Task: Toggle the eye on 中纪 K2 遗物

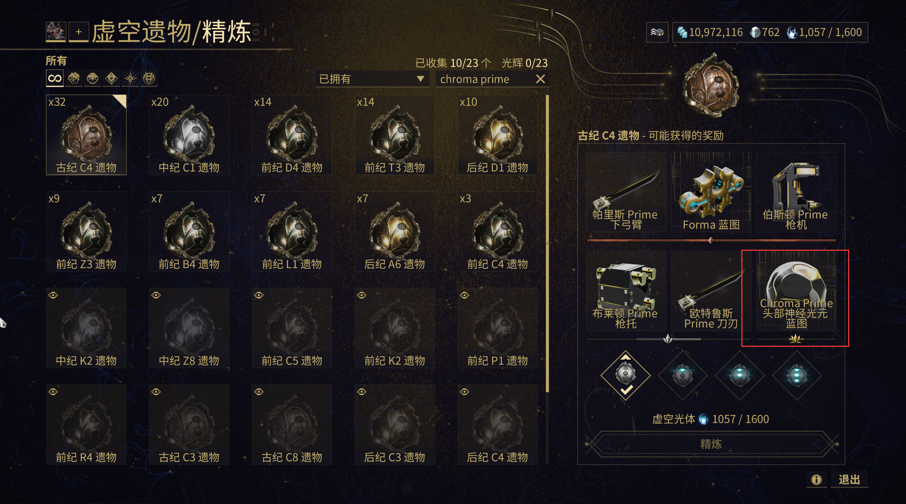Action: click(x=53, y=295)
